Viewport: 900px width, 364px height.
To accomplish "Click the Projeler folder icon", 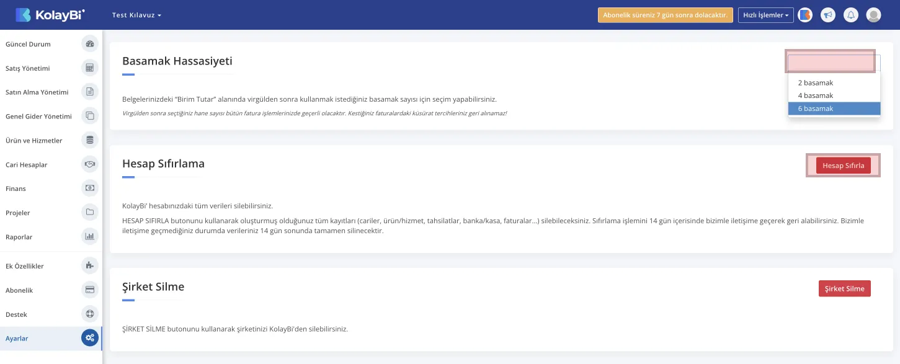I will (x=90, y=212).
